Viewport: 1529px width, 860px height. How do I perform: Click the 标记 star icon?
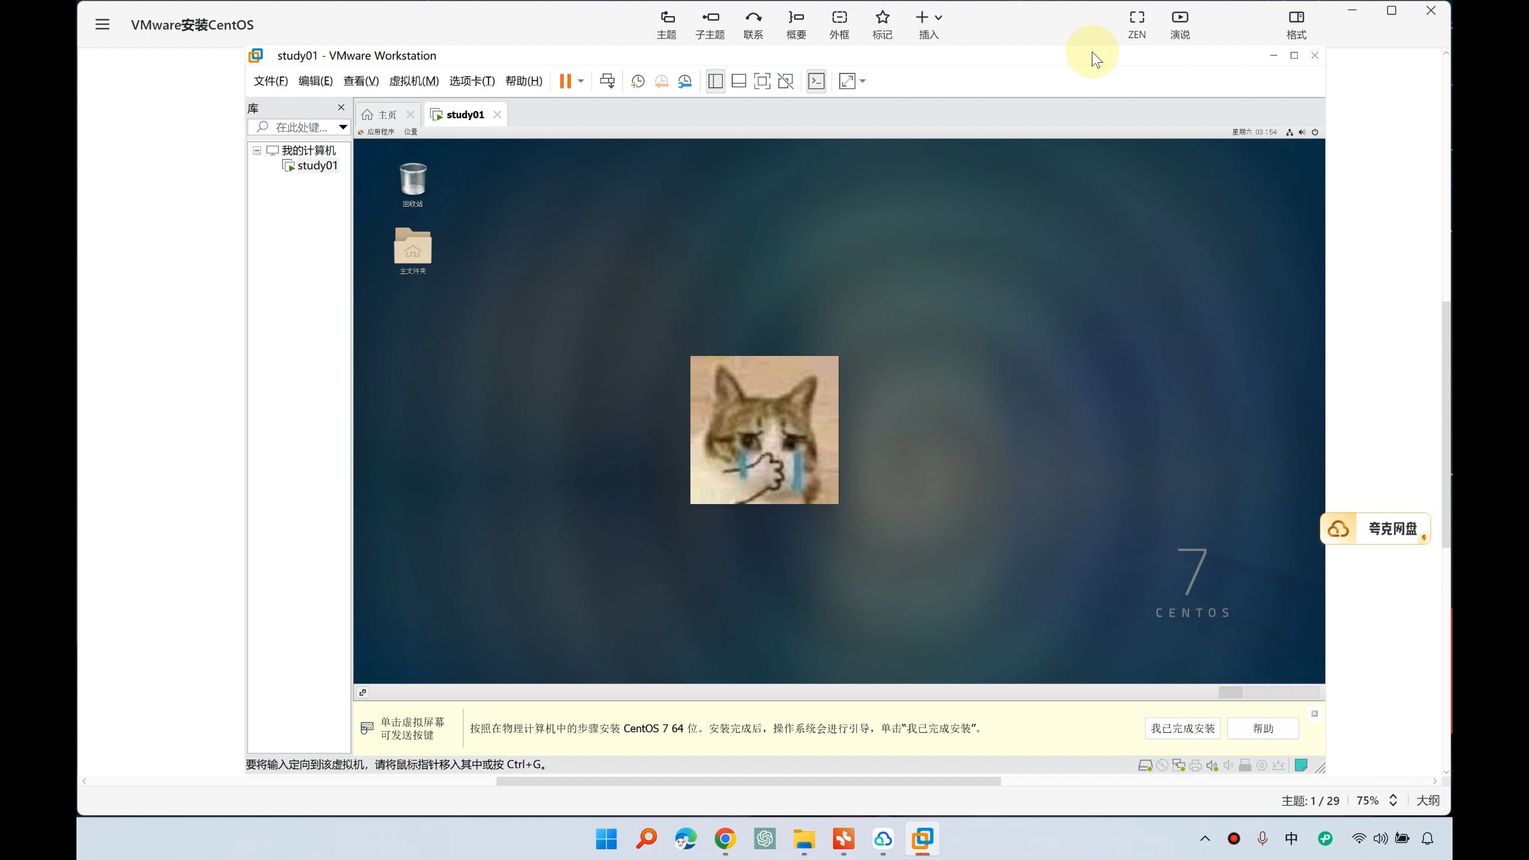(x=882, y=25)
